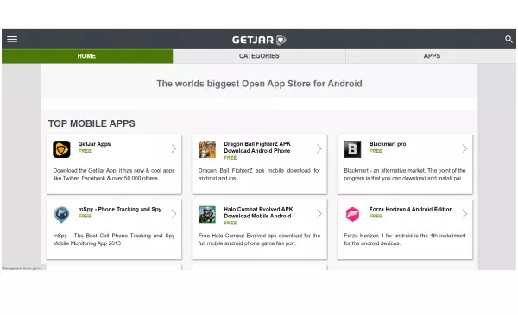Click Dragon Ball FighterZ apk mobile description
The width and height of the screenshot is (518, 315).
259,174
